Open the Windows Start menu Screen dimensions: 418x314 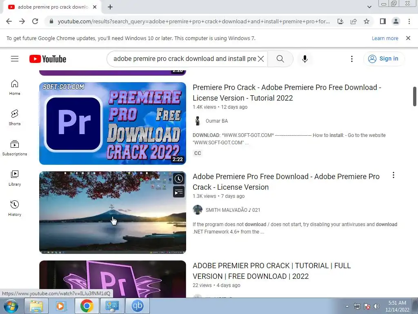11,306
